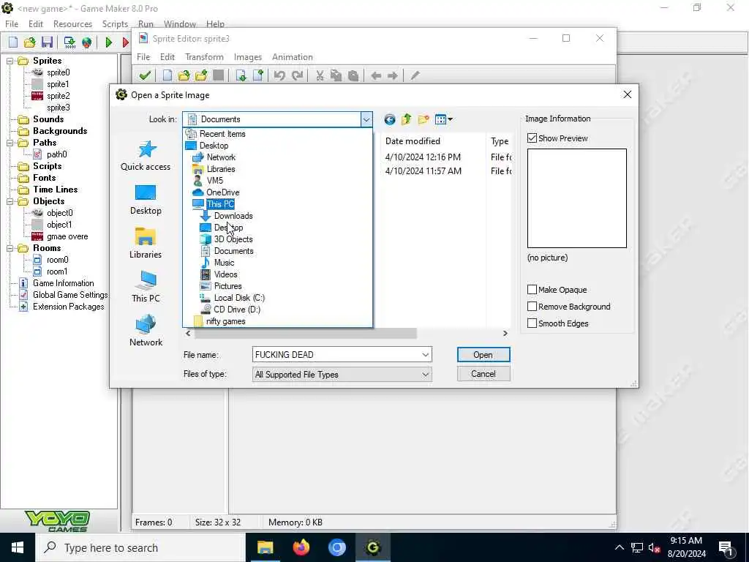The height and width of the screenshot is (562, 749).
Task: Go back with the blue back arrow icon
Action: click(x=390, y=119)
